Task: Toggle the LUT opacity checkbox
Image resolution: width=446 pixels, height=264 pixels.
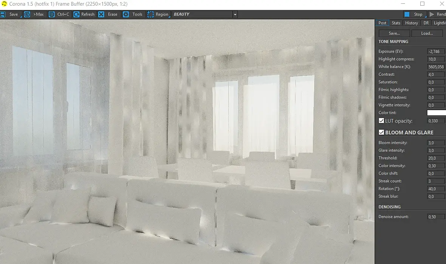Action: pyautogui.click(x=381, y=121)
